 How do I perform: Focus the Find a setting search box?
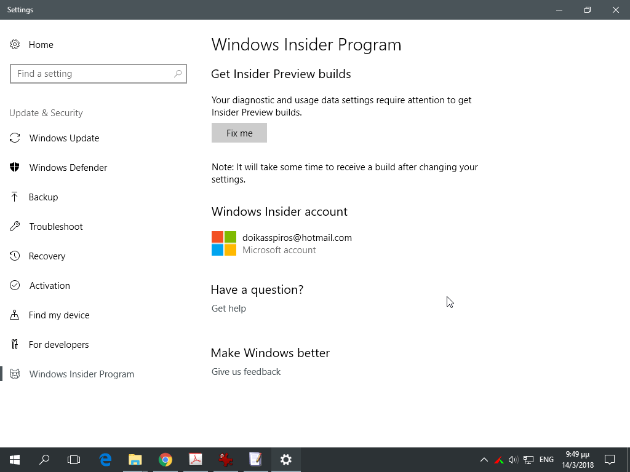click(x=98, y=74)
